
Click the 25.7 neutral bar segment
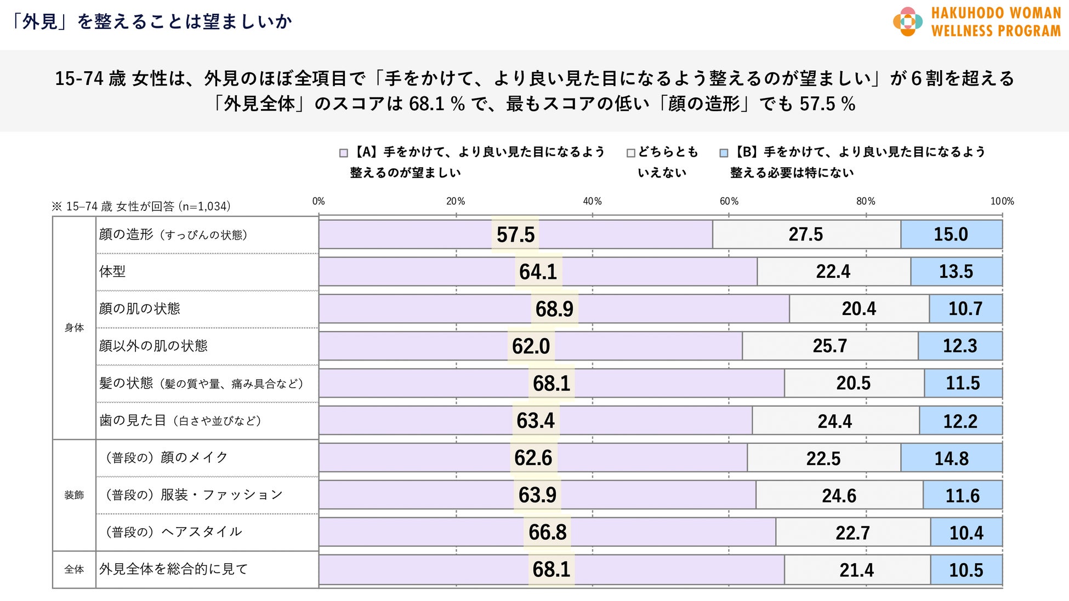tap(830, 346)
